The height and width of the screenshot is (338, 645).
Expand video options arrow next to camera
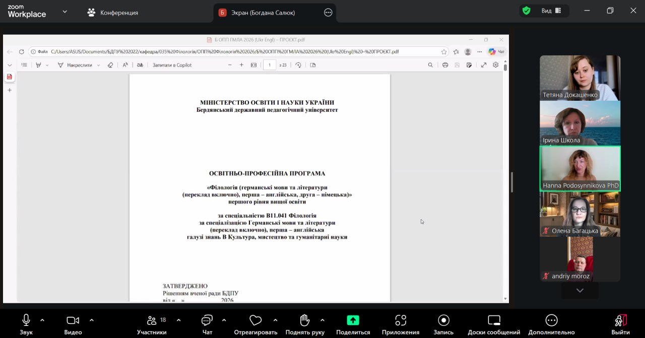coord(92,320)
